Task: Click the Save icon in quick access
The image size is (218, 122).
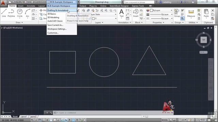Action: pyautogui.click(x=18, y=2)
